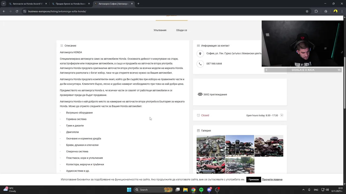Click the Closed status label
Image resolution: width=346 pixels, height=194 pixels.
pos(205,115)
